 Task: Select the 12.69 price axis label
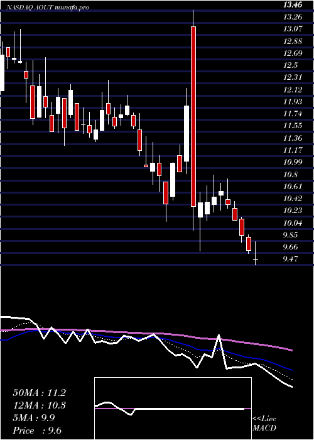(293, 53)
